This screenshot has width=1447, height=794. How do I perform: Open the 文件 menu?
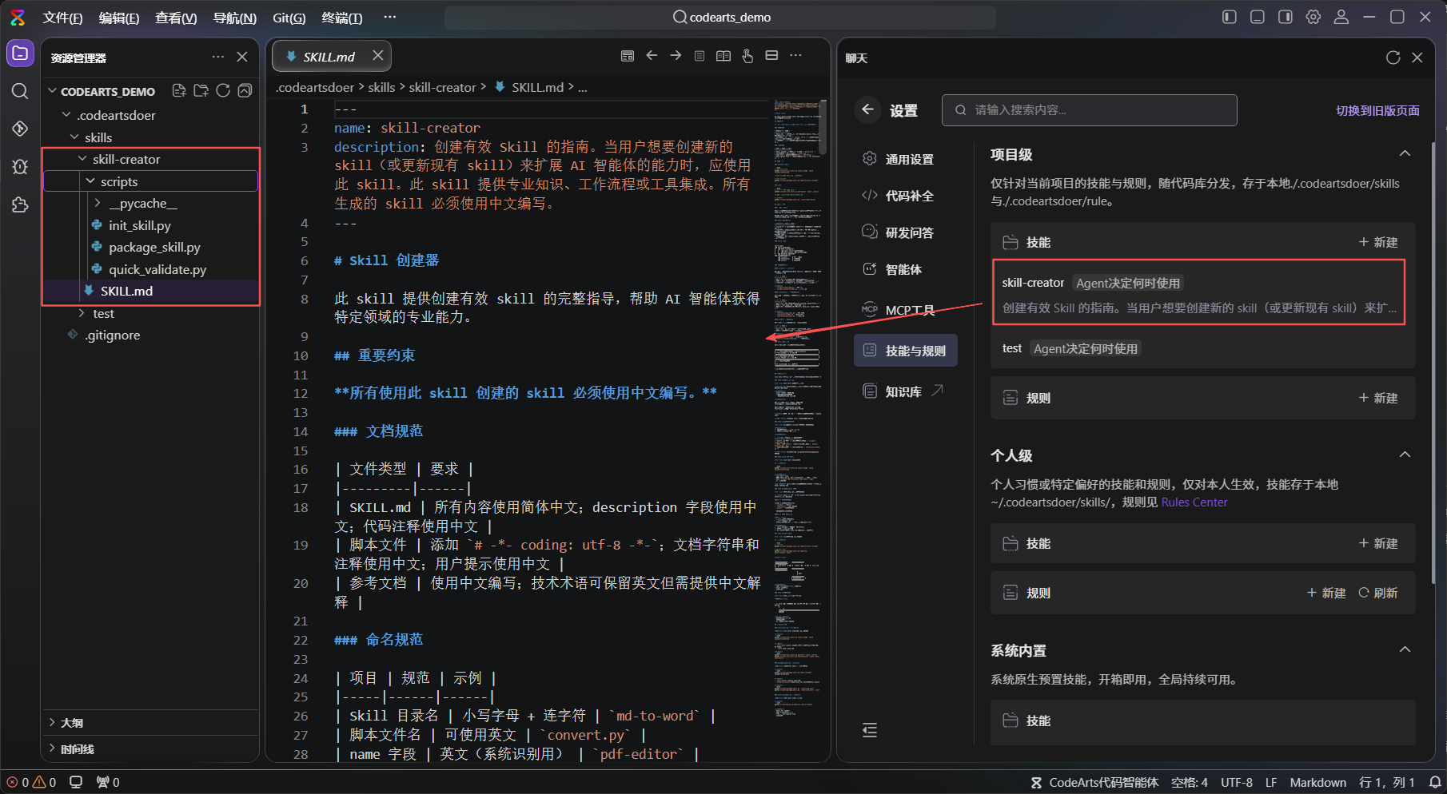[x=62, y=18]
